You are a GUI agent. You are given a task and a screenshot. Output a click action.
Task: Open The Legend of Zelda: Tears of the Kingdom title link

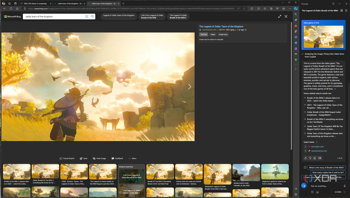(221, 27)
